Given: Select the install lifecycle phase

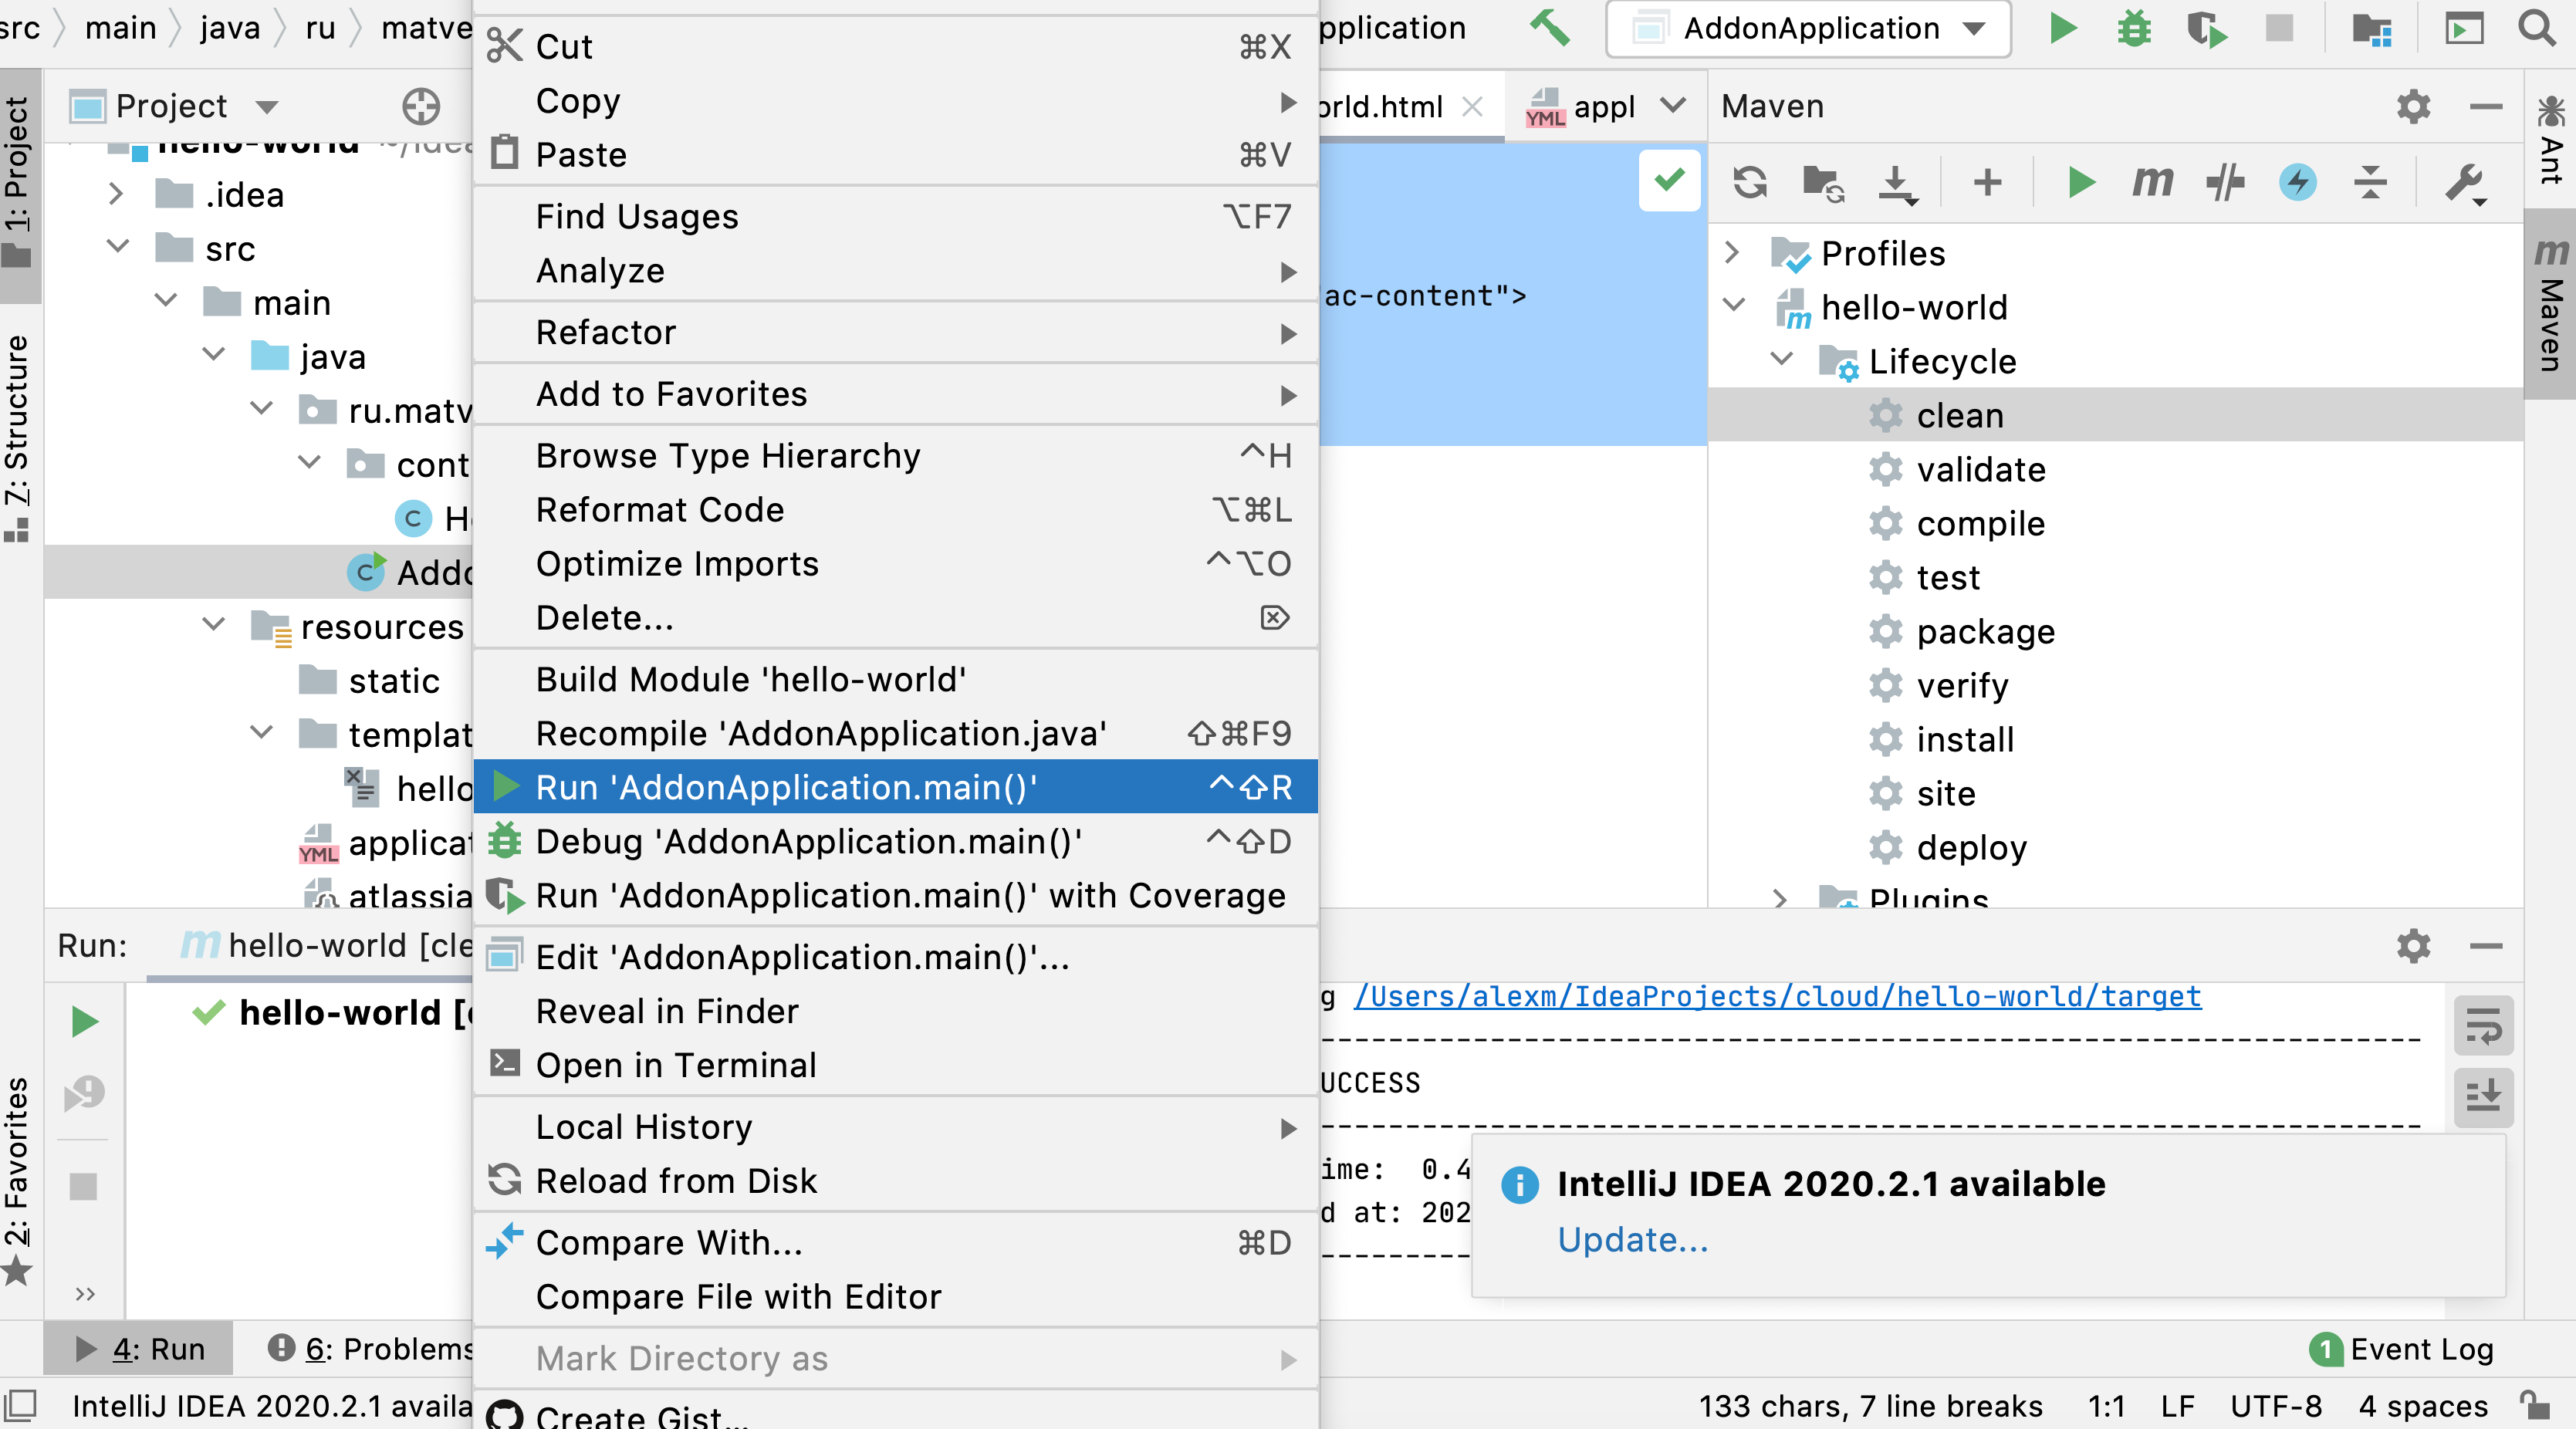Looking at the screenshot, I should coord(1964,739).
